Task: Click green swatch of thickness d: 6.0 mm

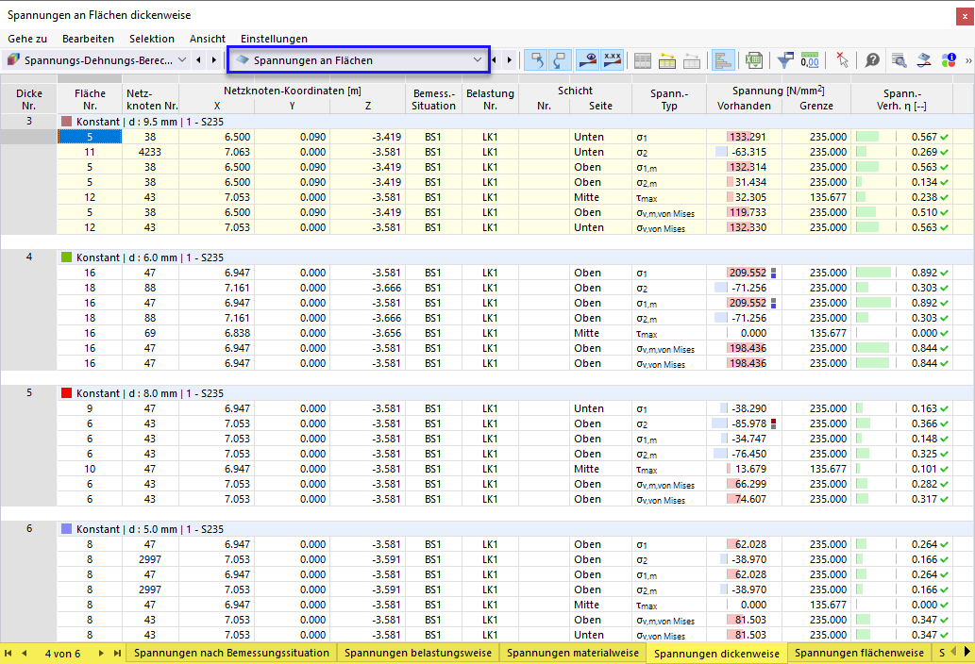Action: coord(66,257)
